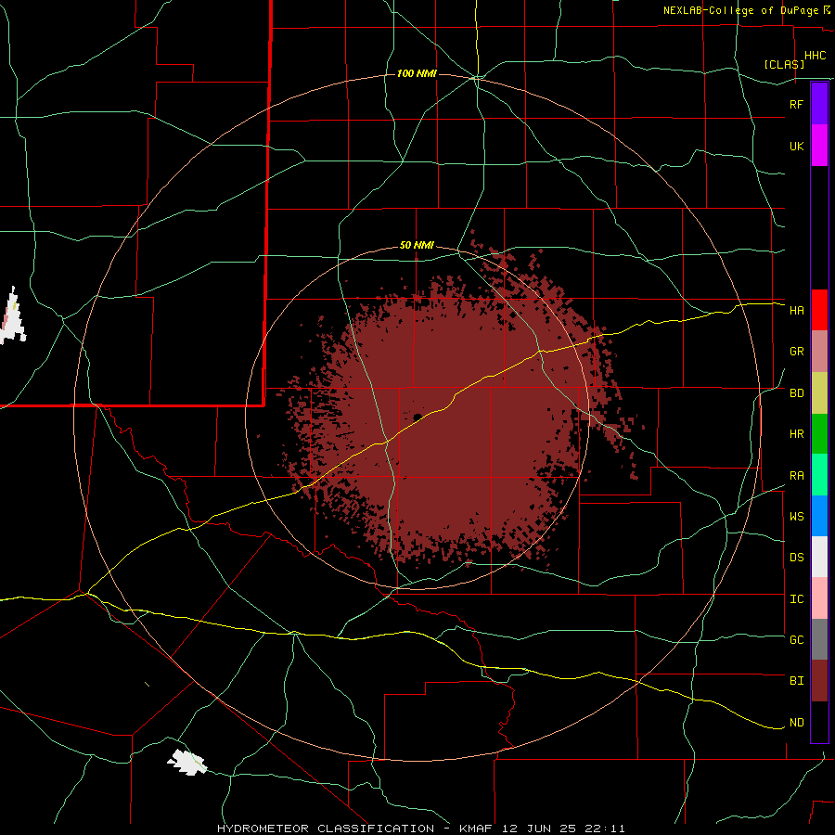This screenshot has width=835, height=835.
Task: Click the HR legend label
Action: pyautogui.click(x=796, y=434)
